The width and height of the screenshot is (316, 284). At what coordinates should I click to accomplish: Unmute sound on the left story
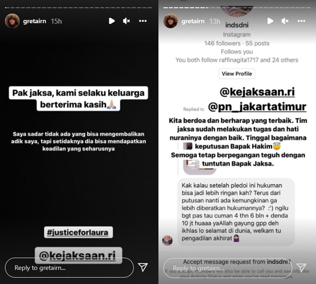(126, 21)
